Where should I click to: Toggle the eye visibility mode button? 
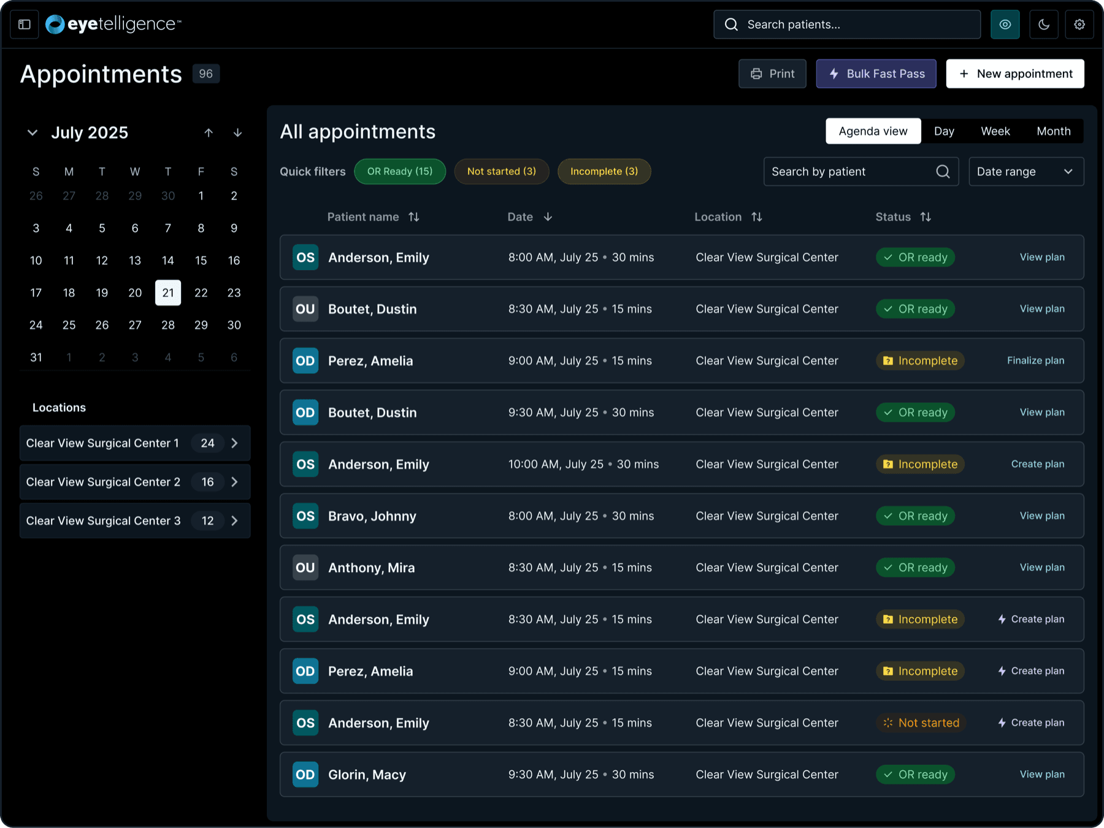[1005, 25]
